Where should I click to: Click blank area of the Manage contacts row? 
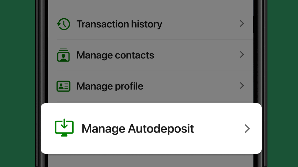[196, 55]
